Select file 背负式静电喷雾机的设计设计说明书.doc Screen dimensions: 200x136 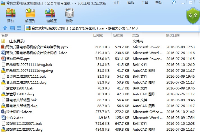(x=99, y=53)
